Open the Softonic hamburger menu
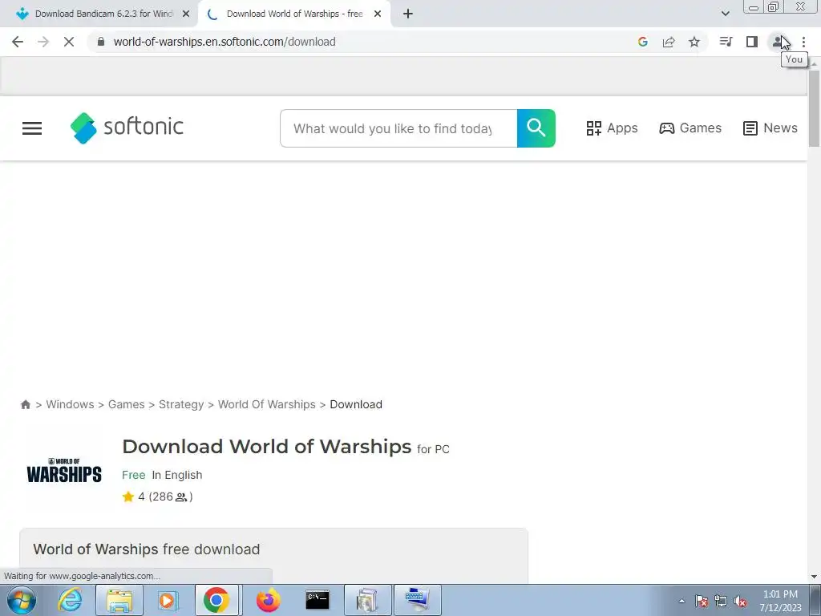 pos(32,128)
